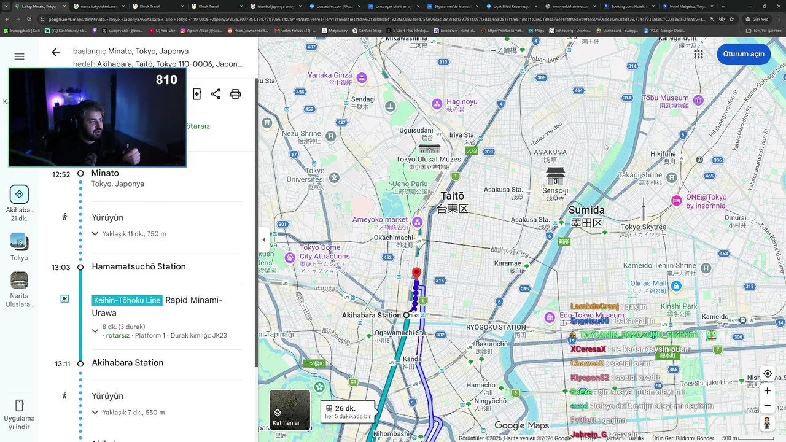This screenshot has height=442, width=786.
Task: Click Akihabara Station label on map
Action: (371, 315)
